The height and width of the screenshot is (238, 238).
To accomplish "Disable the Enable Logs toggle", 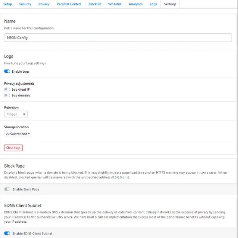I will (x=7, y=72).
